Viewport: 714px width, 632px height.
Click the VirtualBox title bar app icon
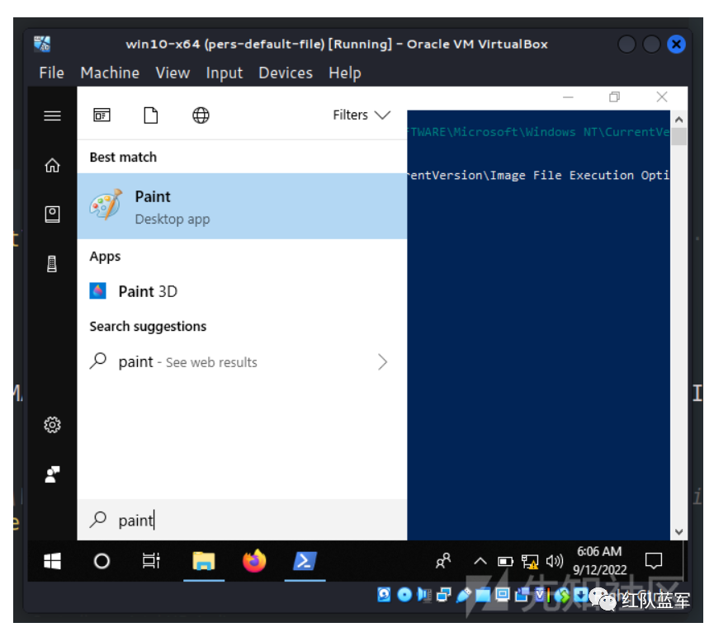(x=42, y=44)
